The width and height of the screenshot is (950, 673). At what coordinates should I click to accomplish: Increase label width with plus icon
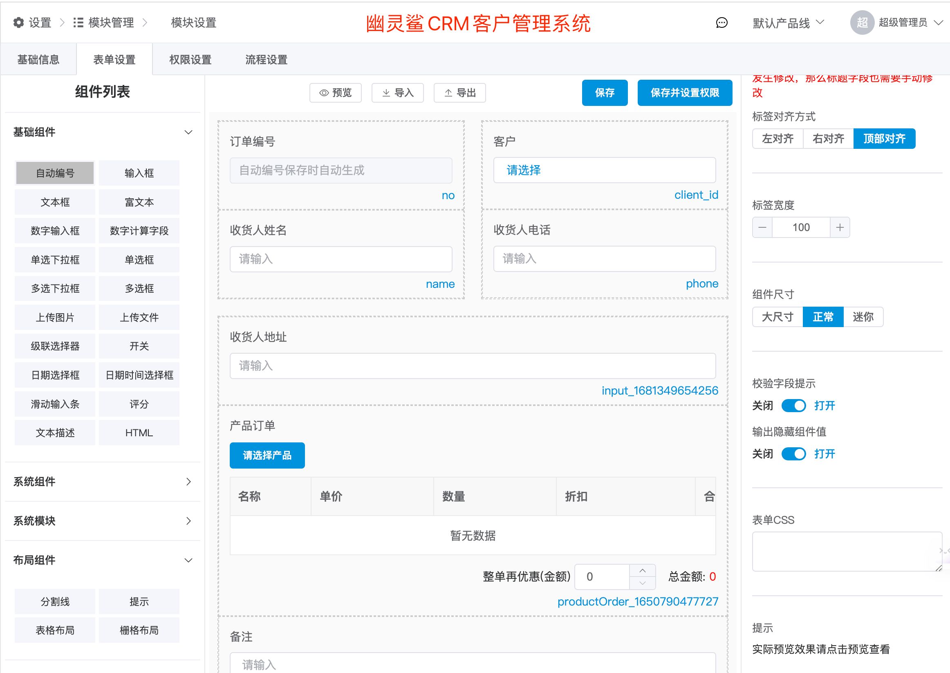pyautogui.click(x=840, y=227)
